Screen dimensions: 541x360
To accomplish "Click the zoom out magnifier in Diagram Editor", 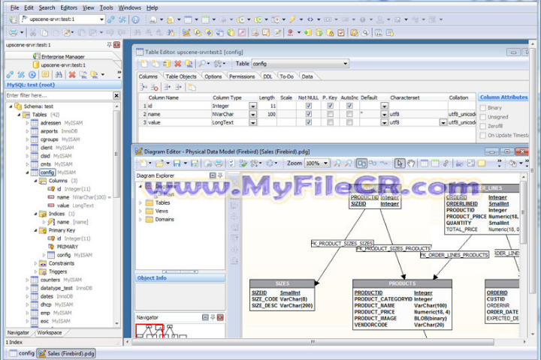I will tap(349, 163).
